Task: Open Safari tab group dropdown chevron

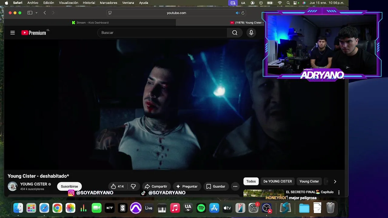Action: [36, 13]
